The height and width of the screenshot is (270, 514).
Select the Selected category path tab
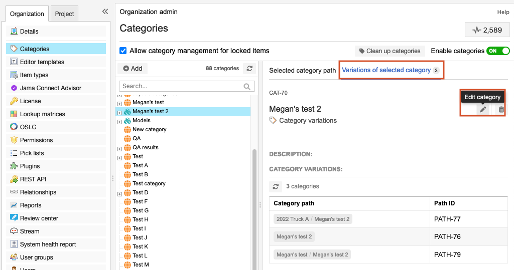pyautogui.click(x=302, y=70)
